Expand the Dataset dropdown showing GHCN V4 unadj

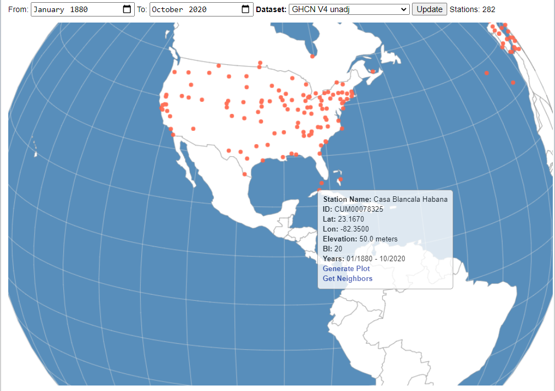349,9
